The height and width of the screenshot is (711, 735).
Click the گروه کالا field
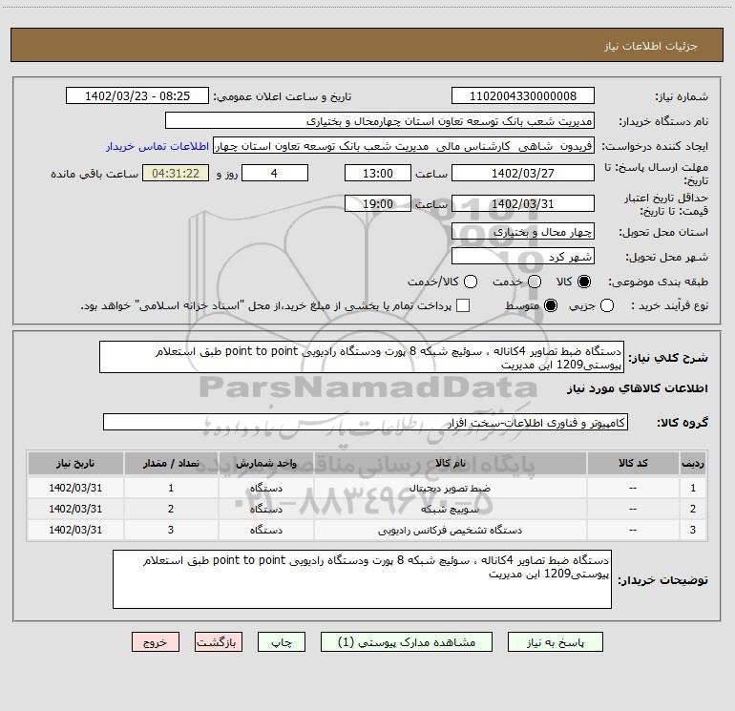366,422
